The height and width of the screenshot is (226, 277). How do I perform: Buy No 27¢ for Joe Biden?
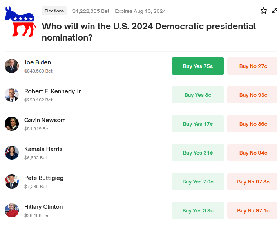click(252, 66)
